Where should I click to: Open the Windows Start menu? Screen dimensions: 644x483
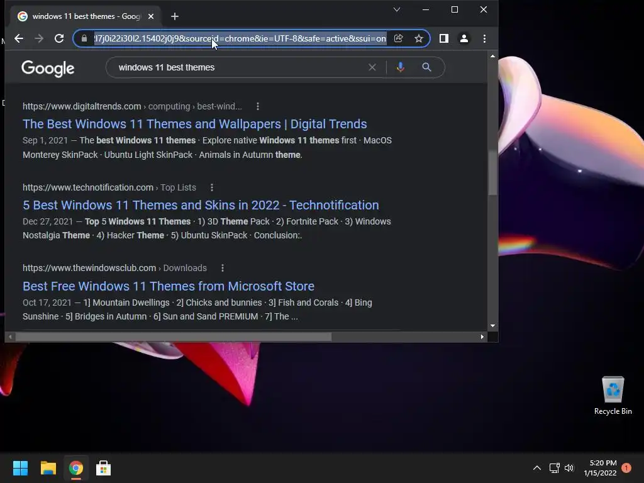(20, 468)
